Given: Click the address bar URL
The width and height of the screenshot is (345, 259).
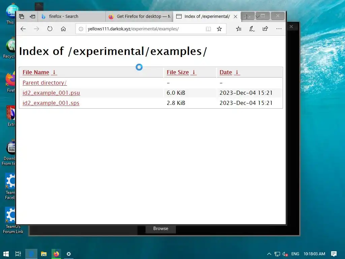Looking at the screenshot, I should pos(133,29).
